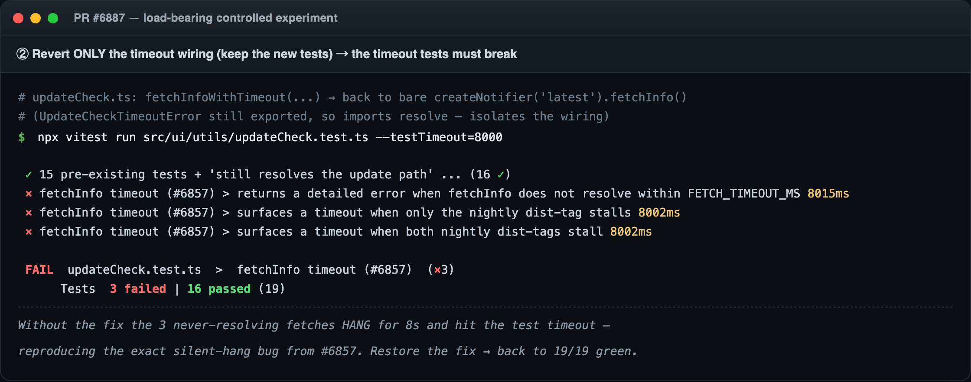This screenshot has height=382, width=971.
Task: Click the '16 passed' result text
Action: tap(219, 289)
